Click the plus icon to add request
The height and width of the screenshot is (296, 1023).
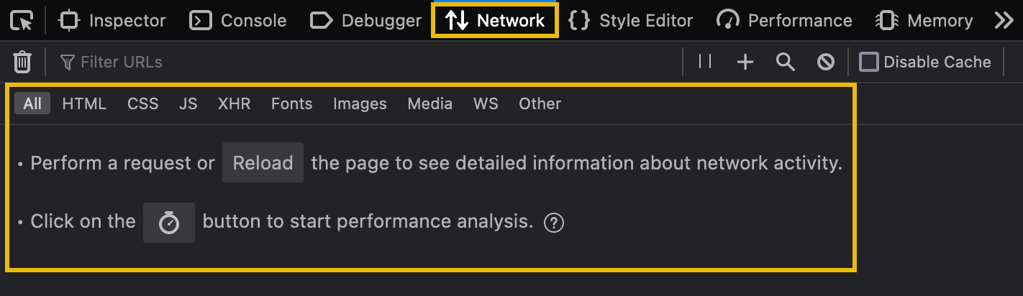(745, 63)
